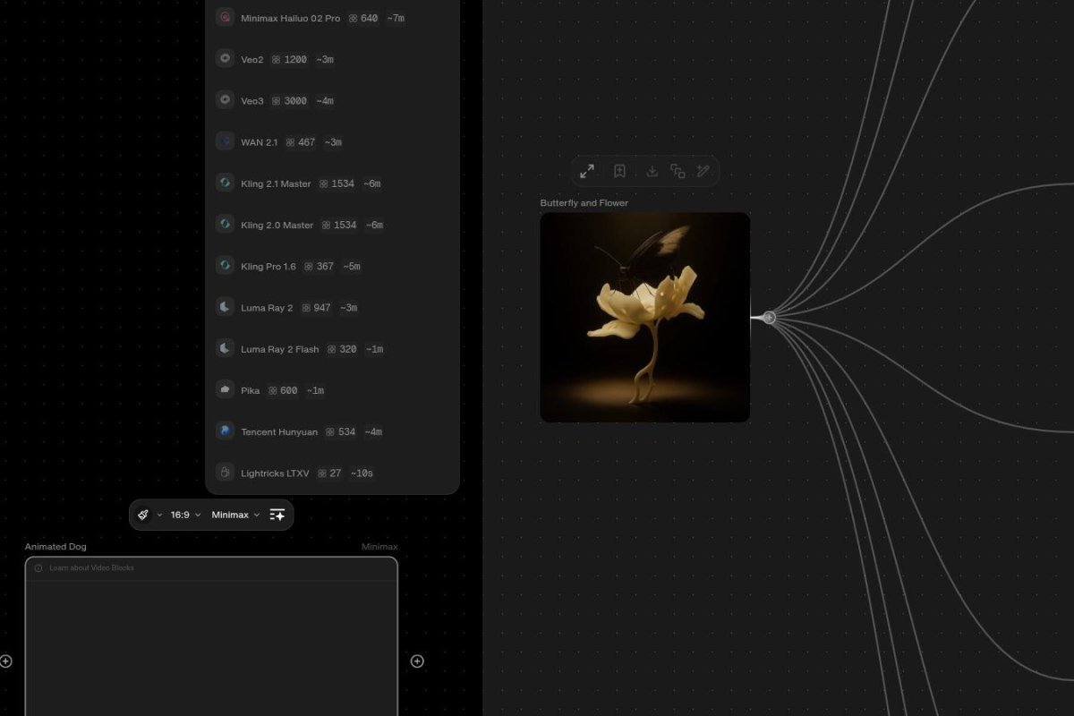The image size is (1074, 716).
Task: Click the WAN 2.1 model icon
Action: click(x=225, y=141)
